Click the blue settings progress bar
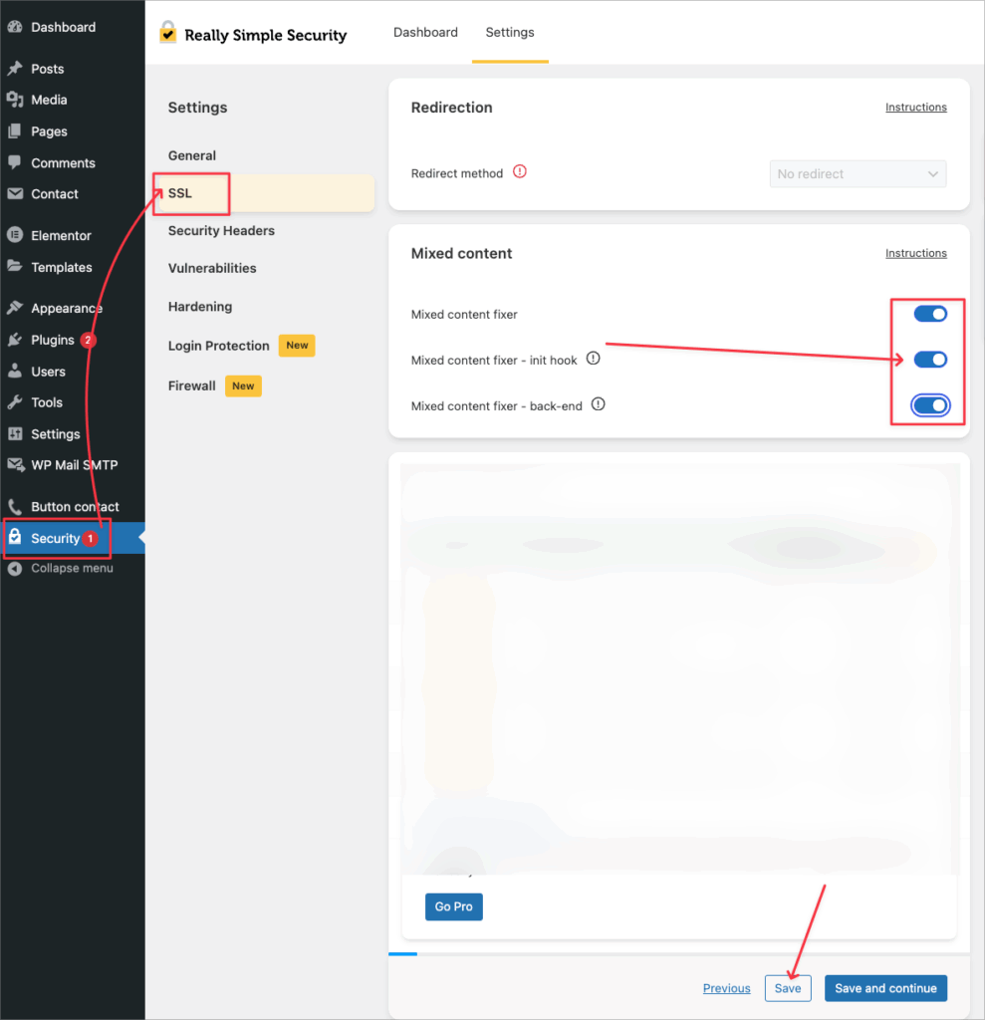The image size is (985, 1020). [x=402, y=954]
